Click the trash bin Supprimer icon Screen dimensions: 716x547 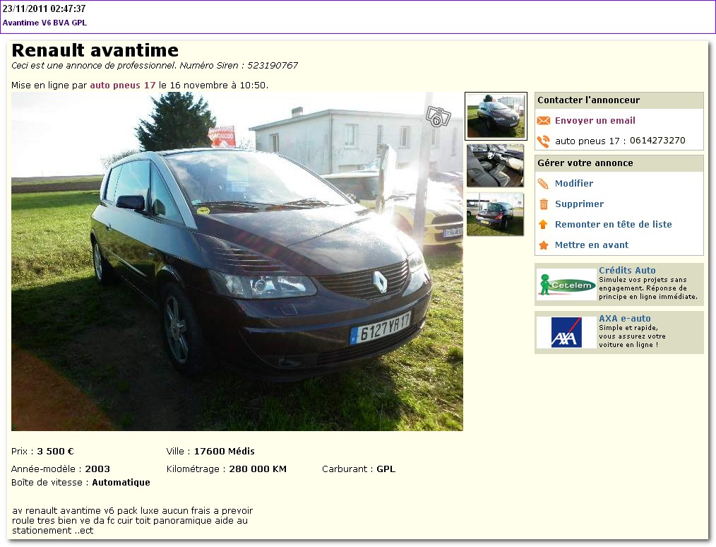click(543, 204)
